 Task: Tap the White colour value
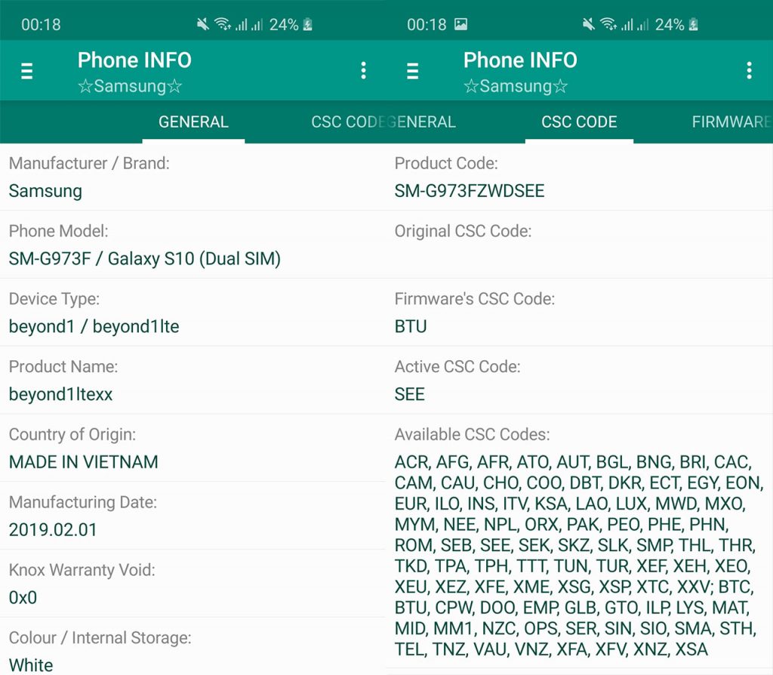click(x=31, y=665)
